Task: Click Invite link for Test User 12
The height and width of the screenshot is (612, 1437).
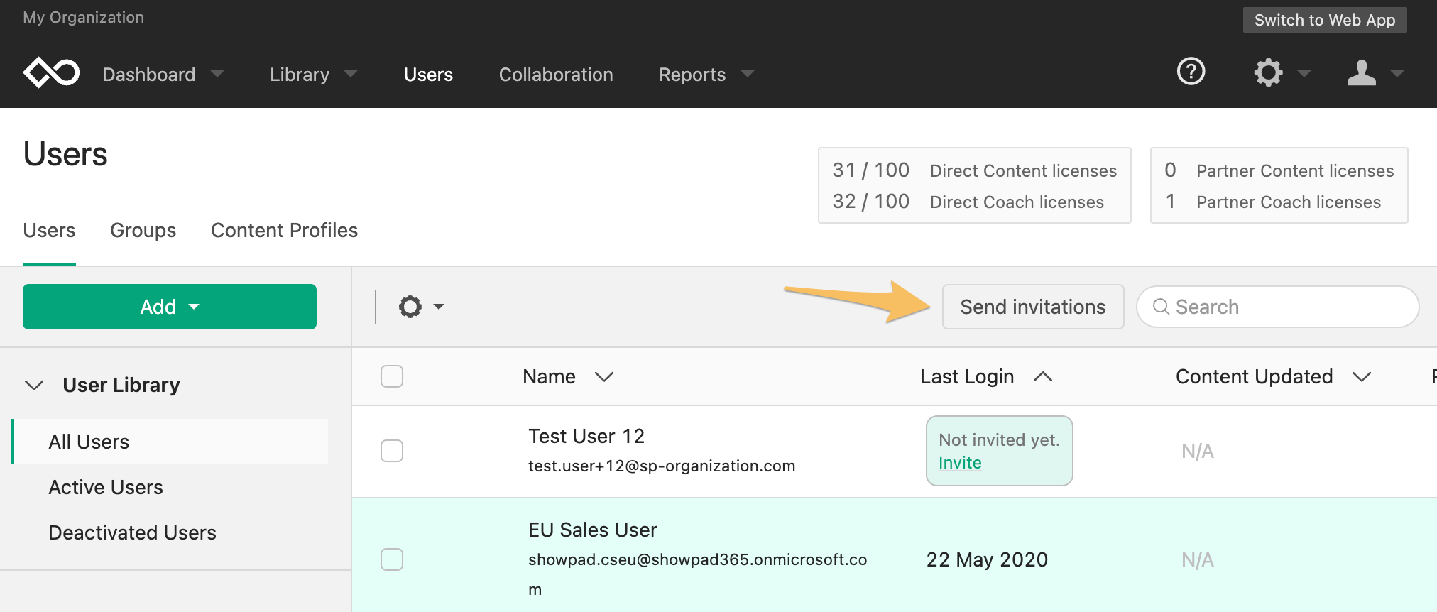Action: click(x=960, y=462)
